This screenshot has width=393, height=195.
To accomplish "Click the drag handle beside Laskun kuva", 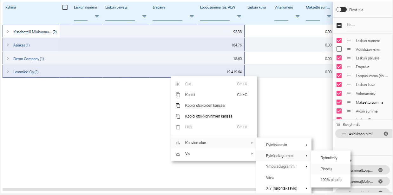I will coord(349,85).
